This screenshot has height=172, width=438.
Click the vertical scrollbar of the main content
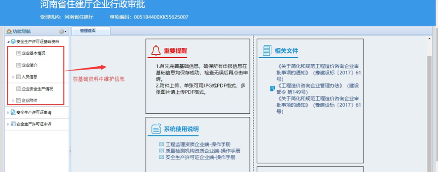(429, 113)
